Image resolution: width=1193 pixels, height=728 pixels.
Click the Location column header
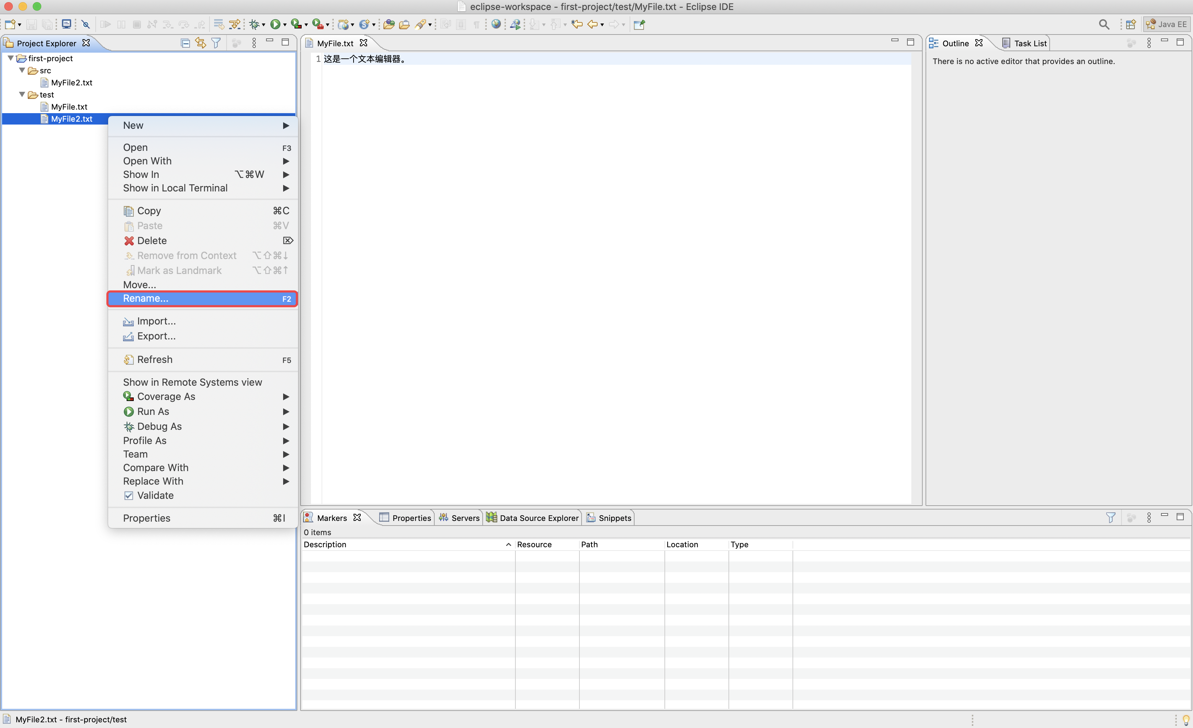(x=696, y=544)
